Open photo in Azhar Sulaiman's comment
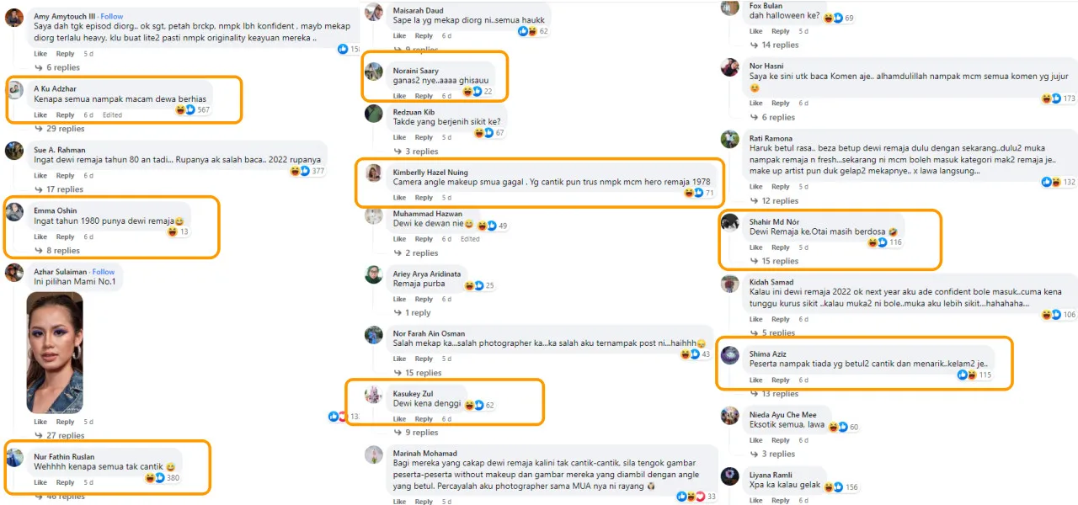 [x=56, y=353]
